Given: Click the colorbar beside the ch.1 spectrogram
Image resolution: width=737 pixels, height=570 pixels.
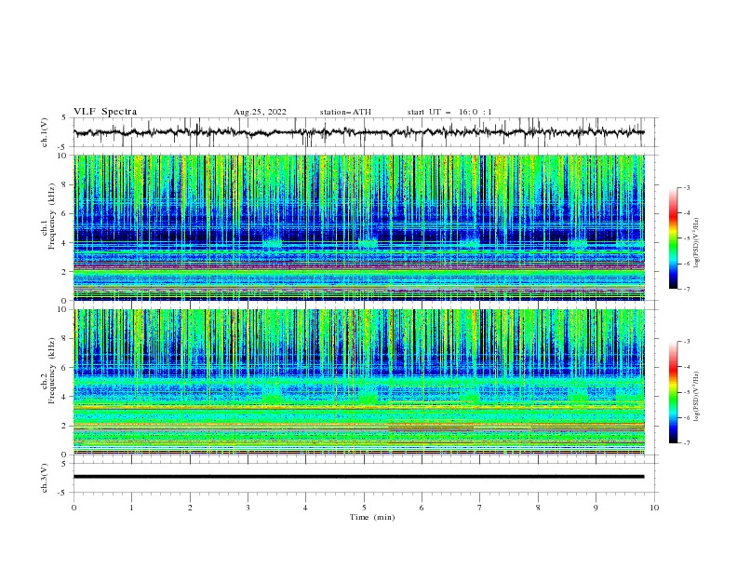Looking at the screenshot, I should pyautogui.click(x=674, y=238).
